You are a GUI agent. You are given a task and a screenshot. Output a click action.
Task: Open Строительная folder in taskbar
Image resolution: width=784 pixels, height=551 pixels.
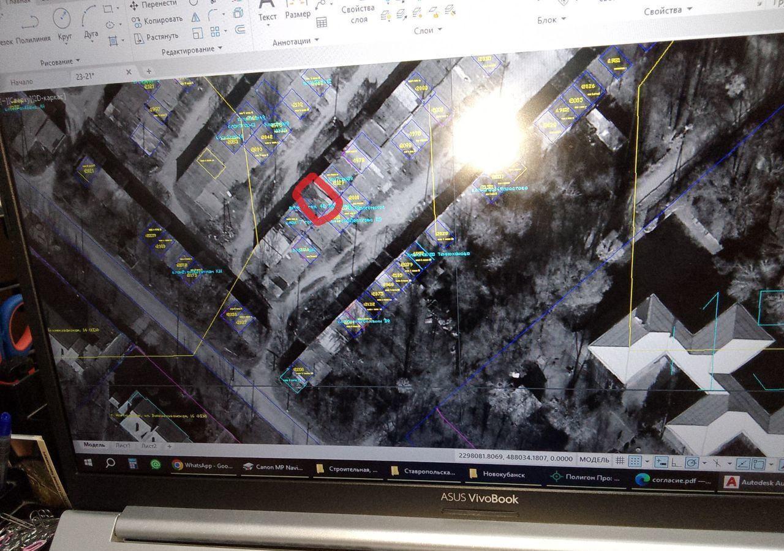[x=347, y=470]
